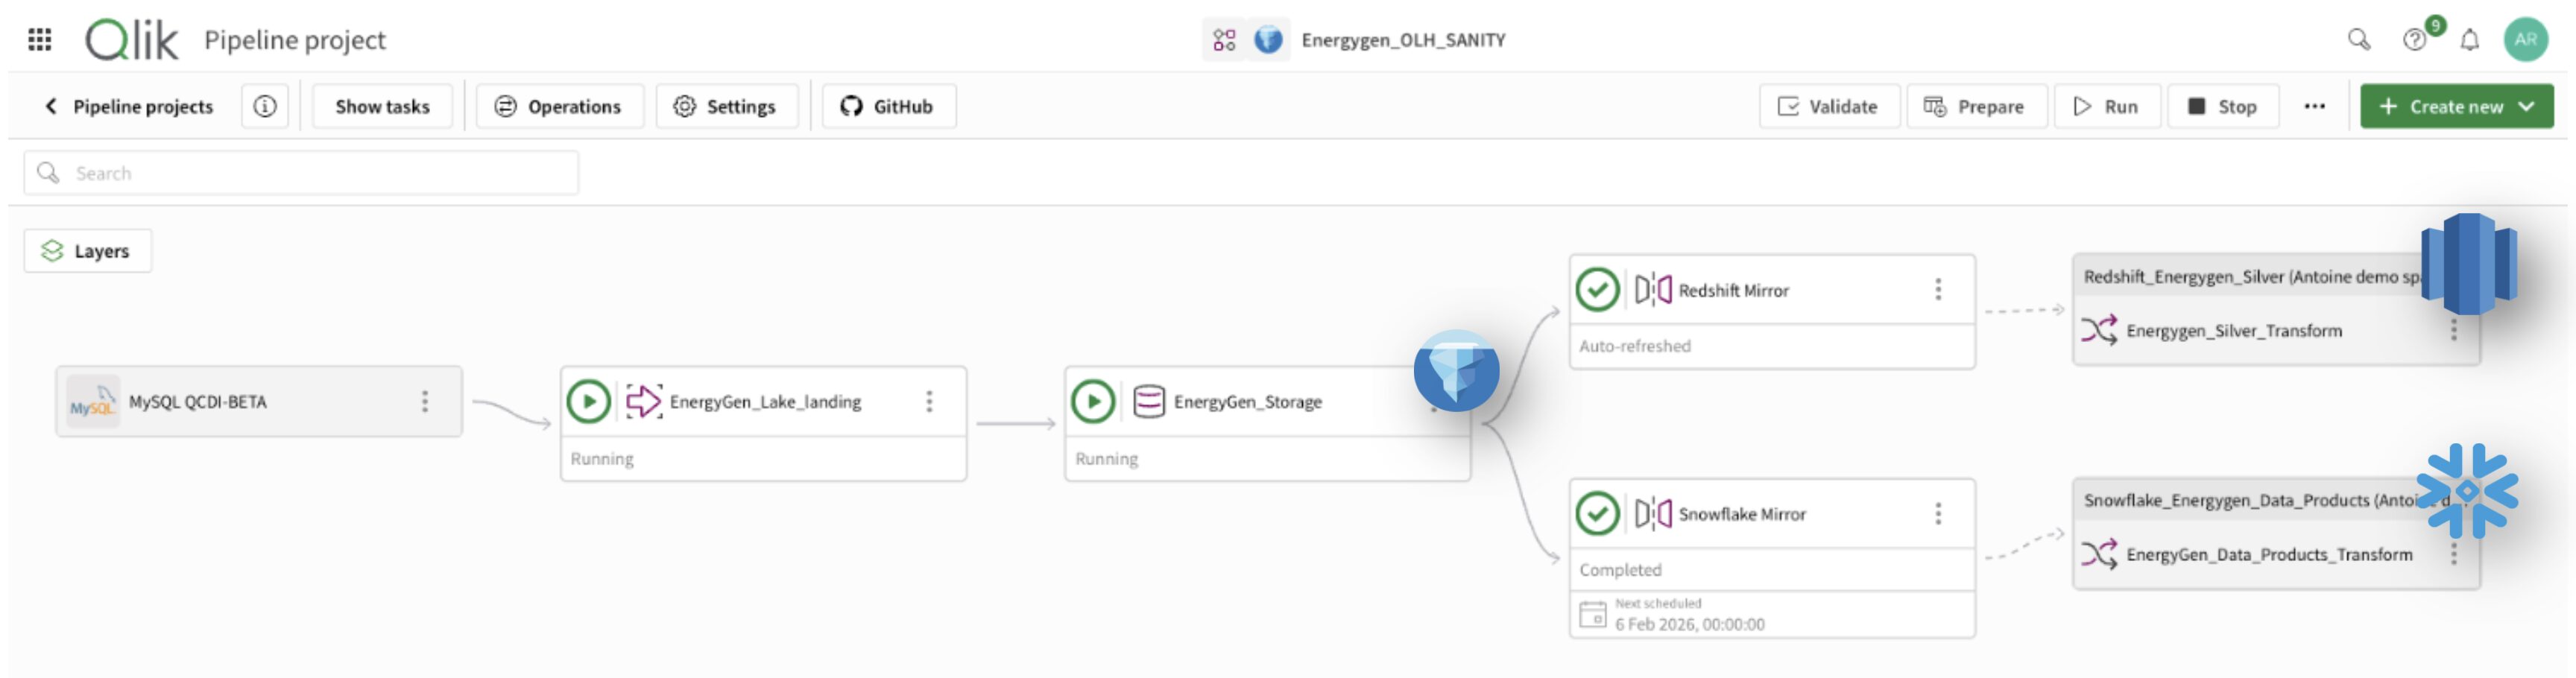Click inside the Search field
2576x678 pixels.
point(300,171)
